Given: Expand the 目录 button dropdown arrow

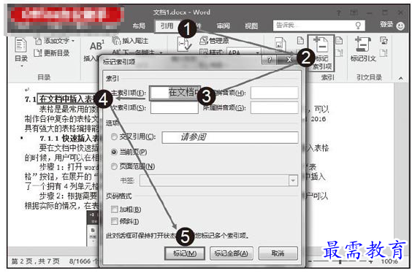Looking at the screenshot, I should tap(21, 66).
